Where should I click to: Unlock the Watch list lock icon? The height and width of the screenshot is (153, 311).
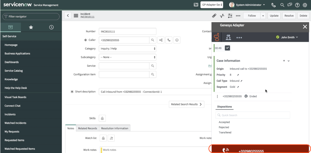pos(103,138)
